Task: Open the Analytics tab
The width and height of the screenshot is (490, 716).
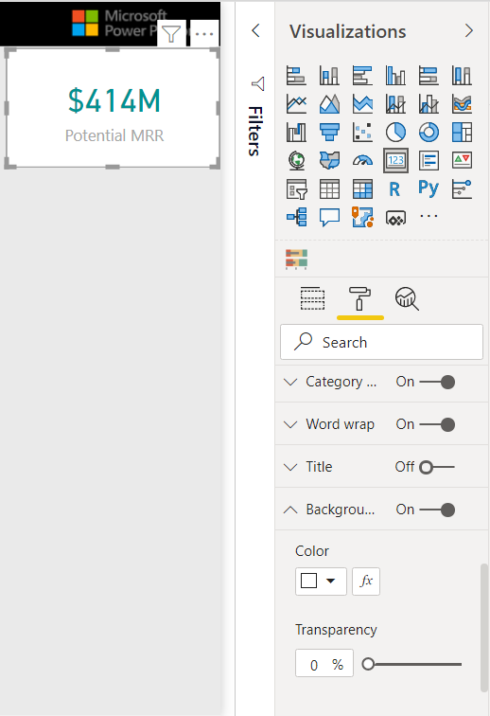Action: [x=407, y=298]
